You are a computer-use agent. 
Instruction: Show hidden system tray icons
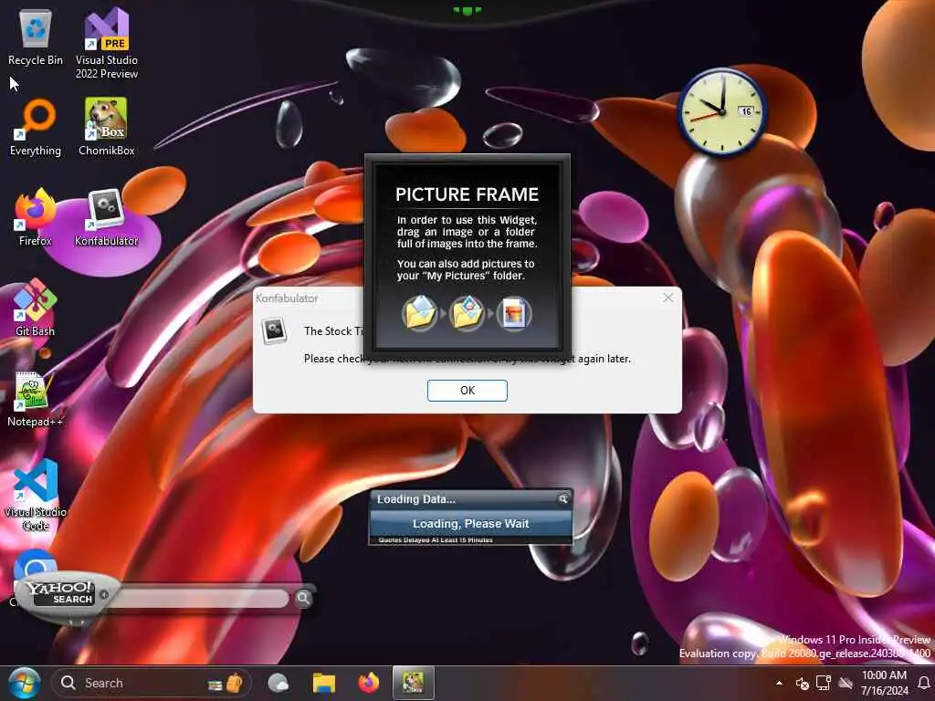click(779, 683)
